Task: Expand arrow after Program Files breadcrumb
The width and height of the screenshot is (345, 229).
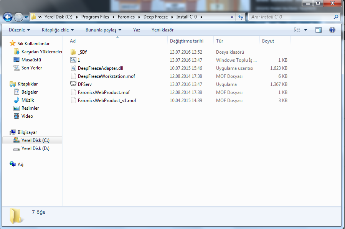Action: pos(114,17)
